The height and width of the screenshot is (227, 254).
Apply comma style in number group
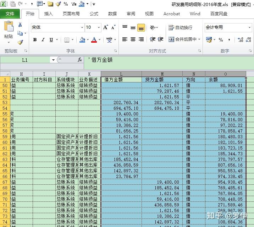coord(229,39)
